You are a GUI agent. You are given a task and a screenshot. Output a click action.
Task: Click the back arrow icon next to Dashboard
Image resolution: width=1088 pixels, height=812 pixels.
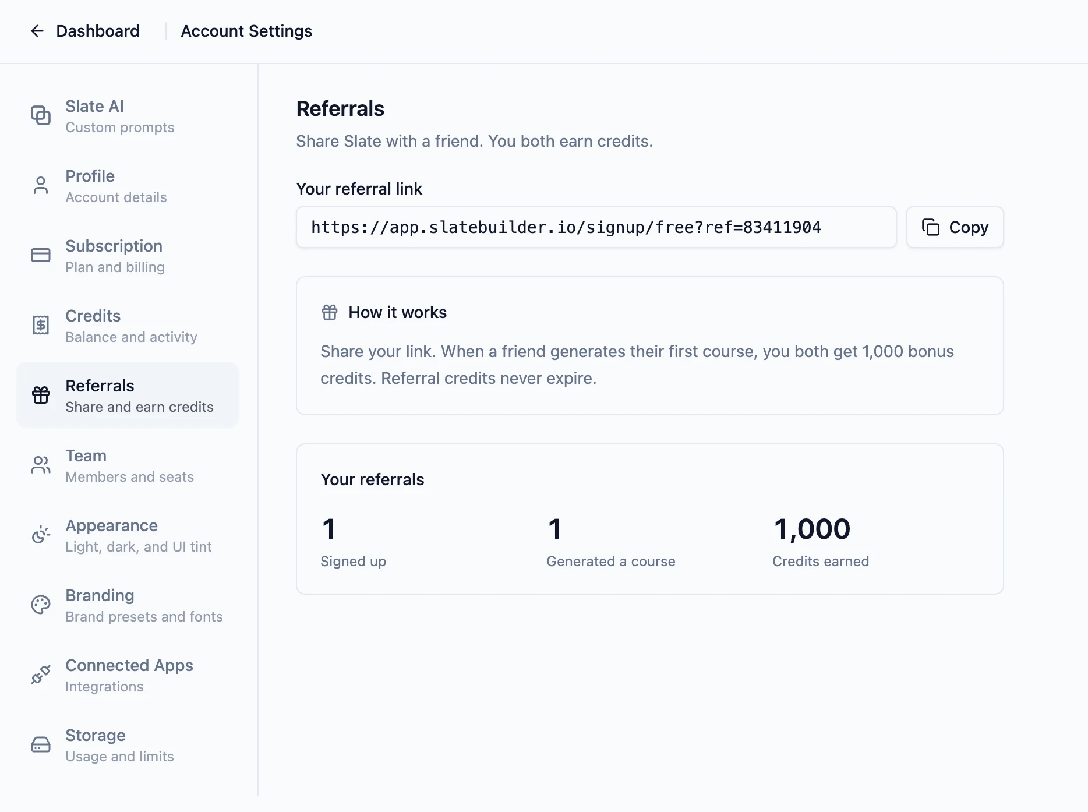click(x=37, y=31)
